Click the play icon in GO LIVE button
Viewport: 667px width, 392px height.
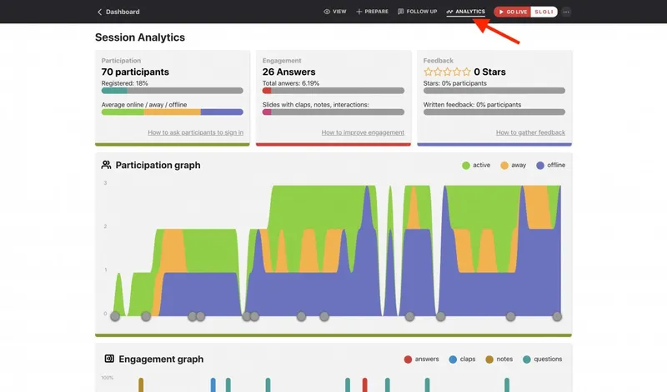coord(501,12)
